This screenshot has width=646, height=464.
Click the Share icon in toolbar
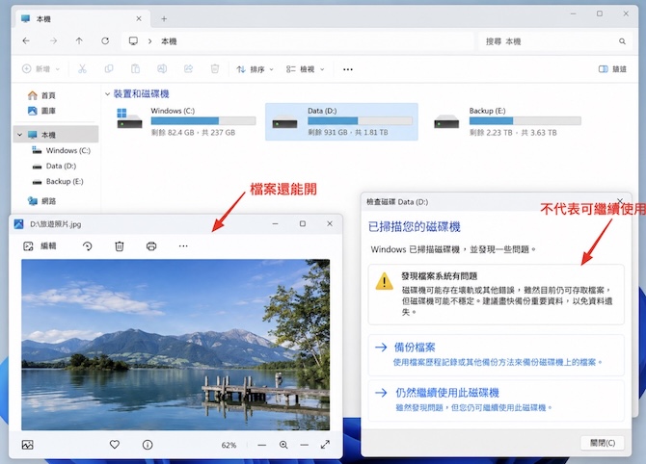(x=188, y=69)
